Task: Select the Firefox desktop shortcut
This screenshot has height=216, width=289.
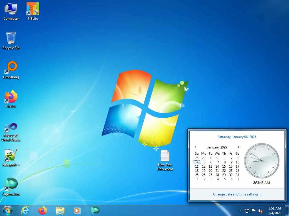Action: pyautogui.click(x=11, y=99)
